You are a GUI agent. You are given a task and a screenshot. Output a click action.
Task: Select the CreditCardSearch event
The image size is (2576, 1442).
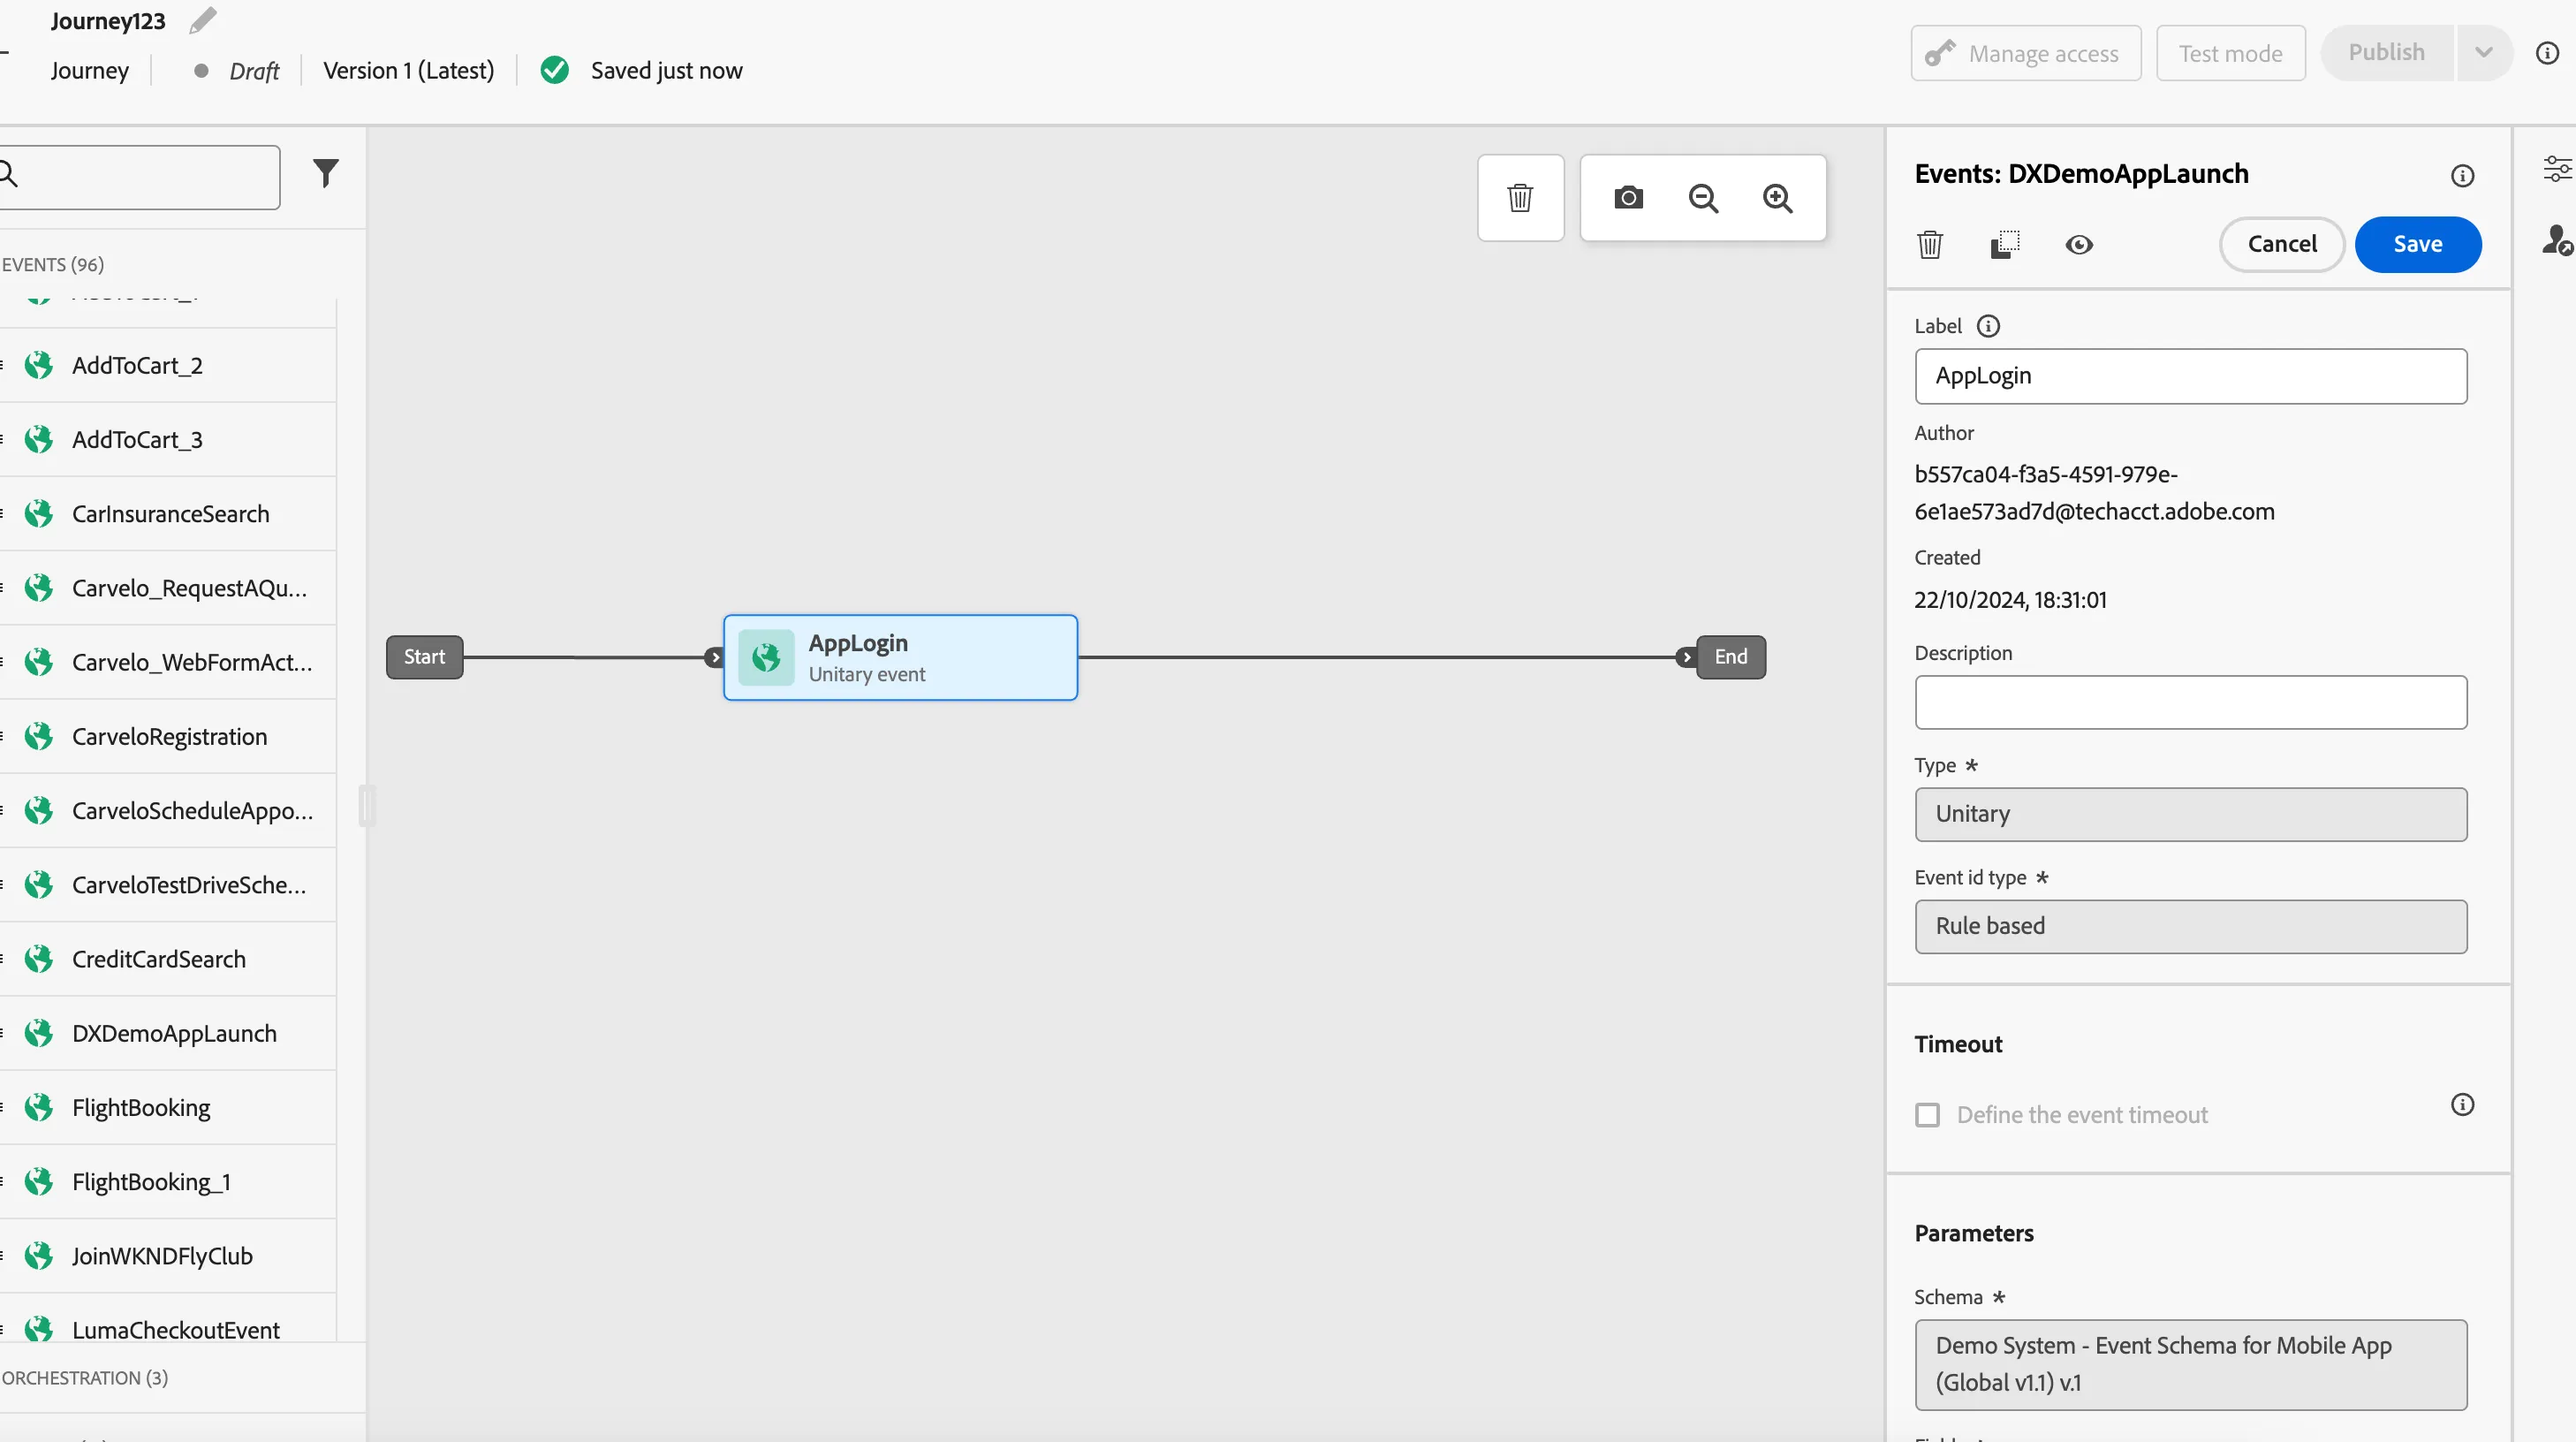168,959
